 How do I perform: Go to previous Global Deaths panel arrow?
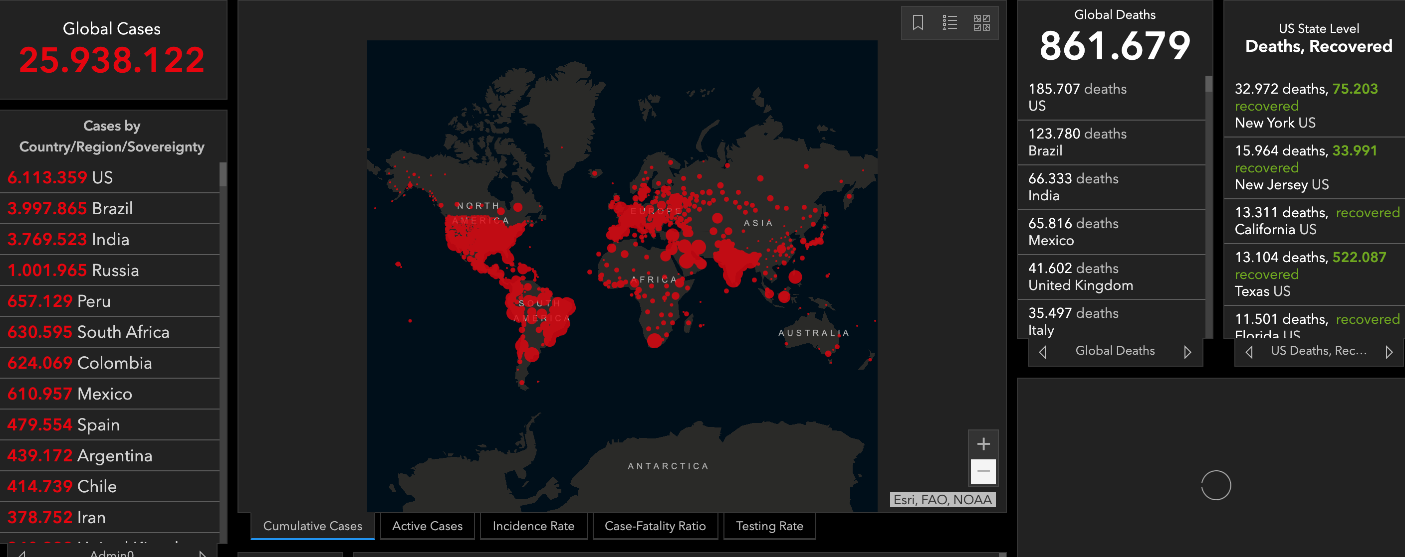1042,352
